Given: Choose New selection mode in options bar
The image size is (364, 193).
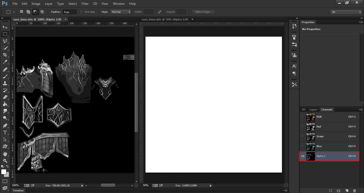Looking at the screenshot, I should [x=22, y=12].
